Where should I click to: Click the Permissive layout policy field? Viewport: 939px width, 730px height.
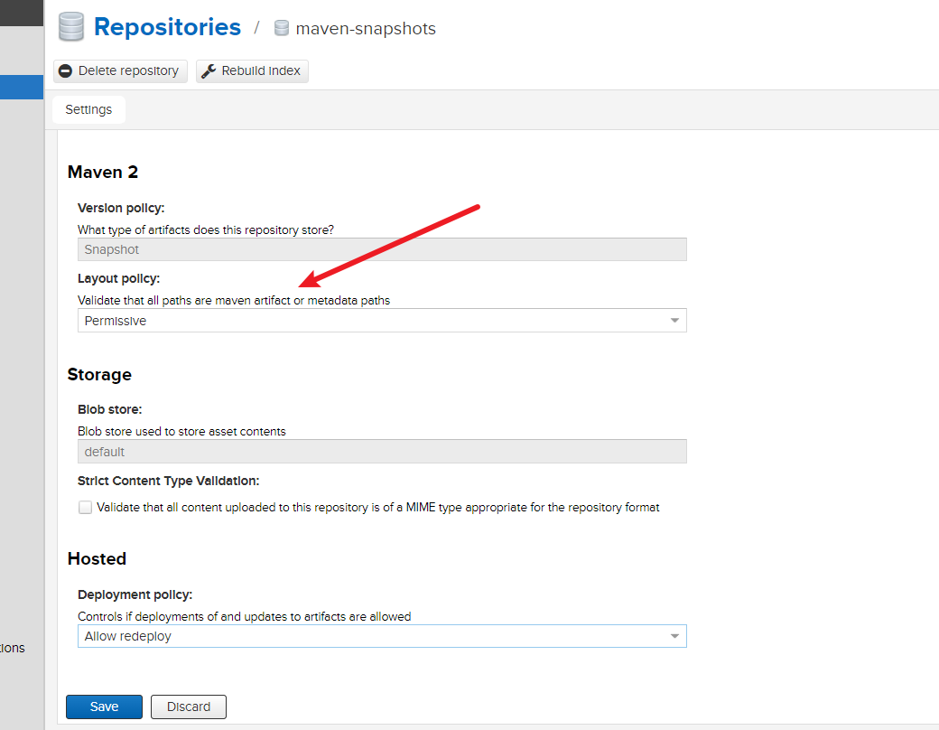[370, 321]
